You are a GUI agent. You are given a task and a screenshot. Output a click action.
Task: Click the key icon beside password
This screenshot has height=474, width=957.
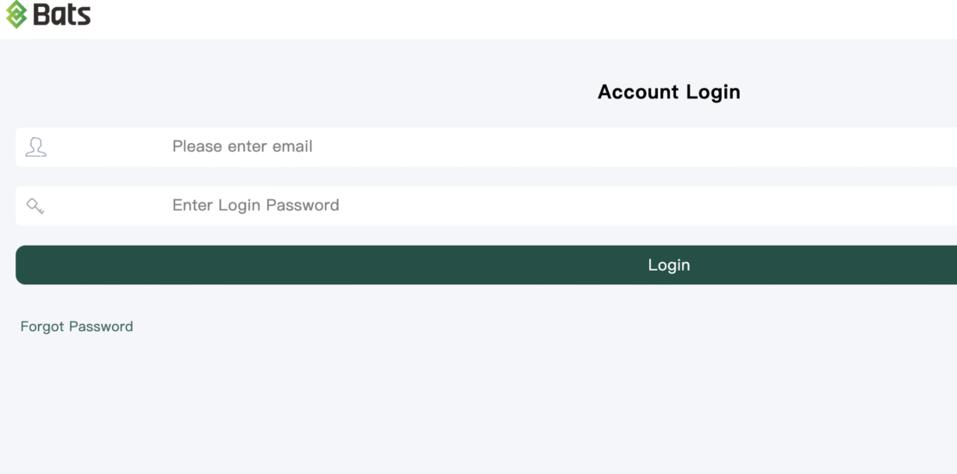click(x=35, y=206)
